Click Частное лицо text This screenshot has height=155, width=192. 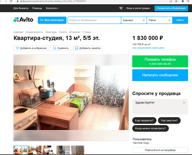click(141, 143)
